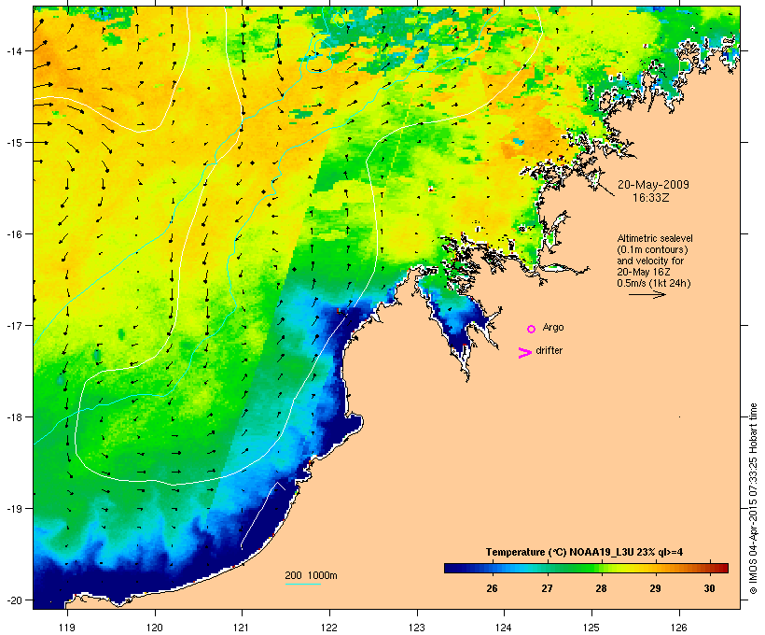
Task: Click the latitude axis label "-18"
Action: click(13, 416)
